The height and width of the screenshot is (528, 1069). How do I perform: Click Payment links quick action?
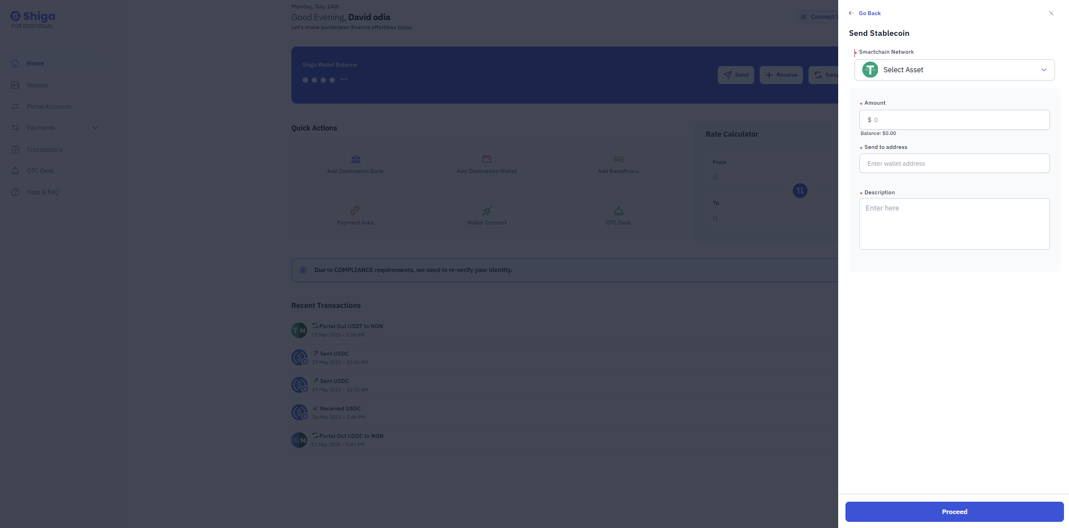[x=355, y=216]
